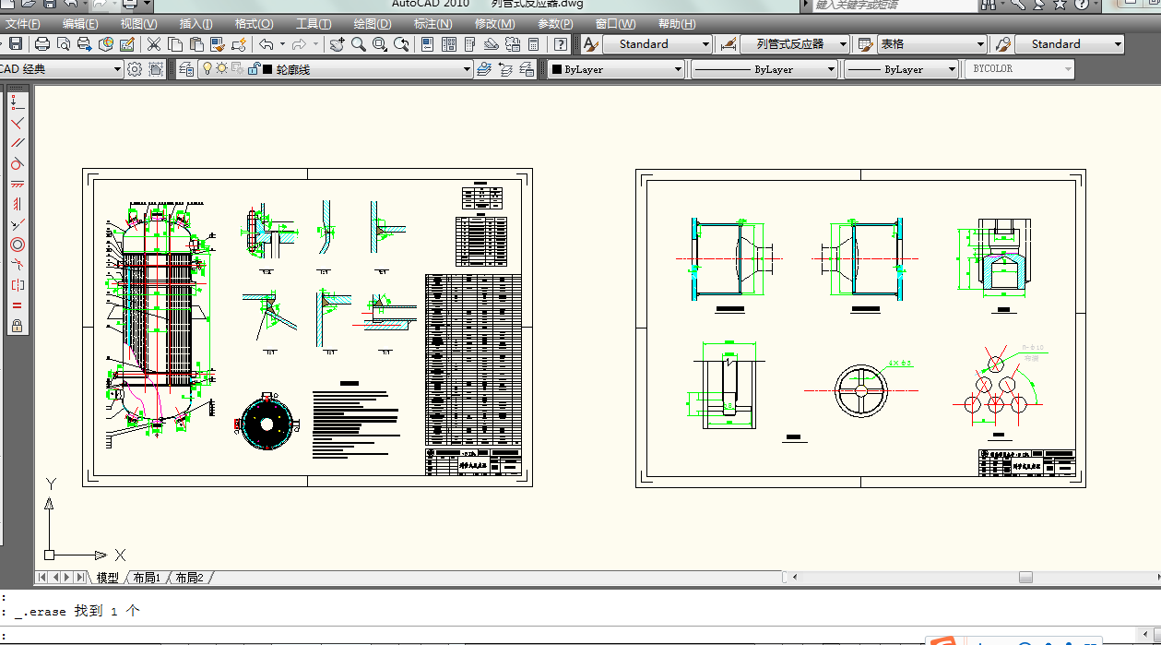The image size is (1161, 645).
Task: Click the Help question mark icon
Action: coord(561,43)
